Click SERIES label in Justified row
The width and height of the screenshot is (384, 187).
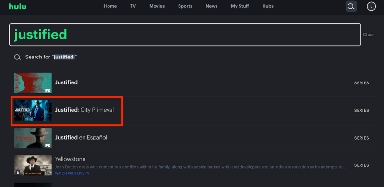pyautogui.click(x=361, y=83)
